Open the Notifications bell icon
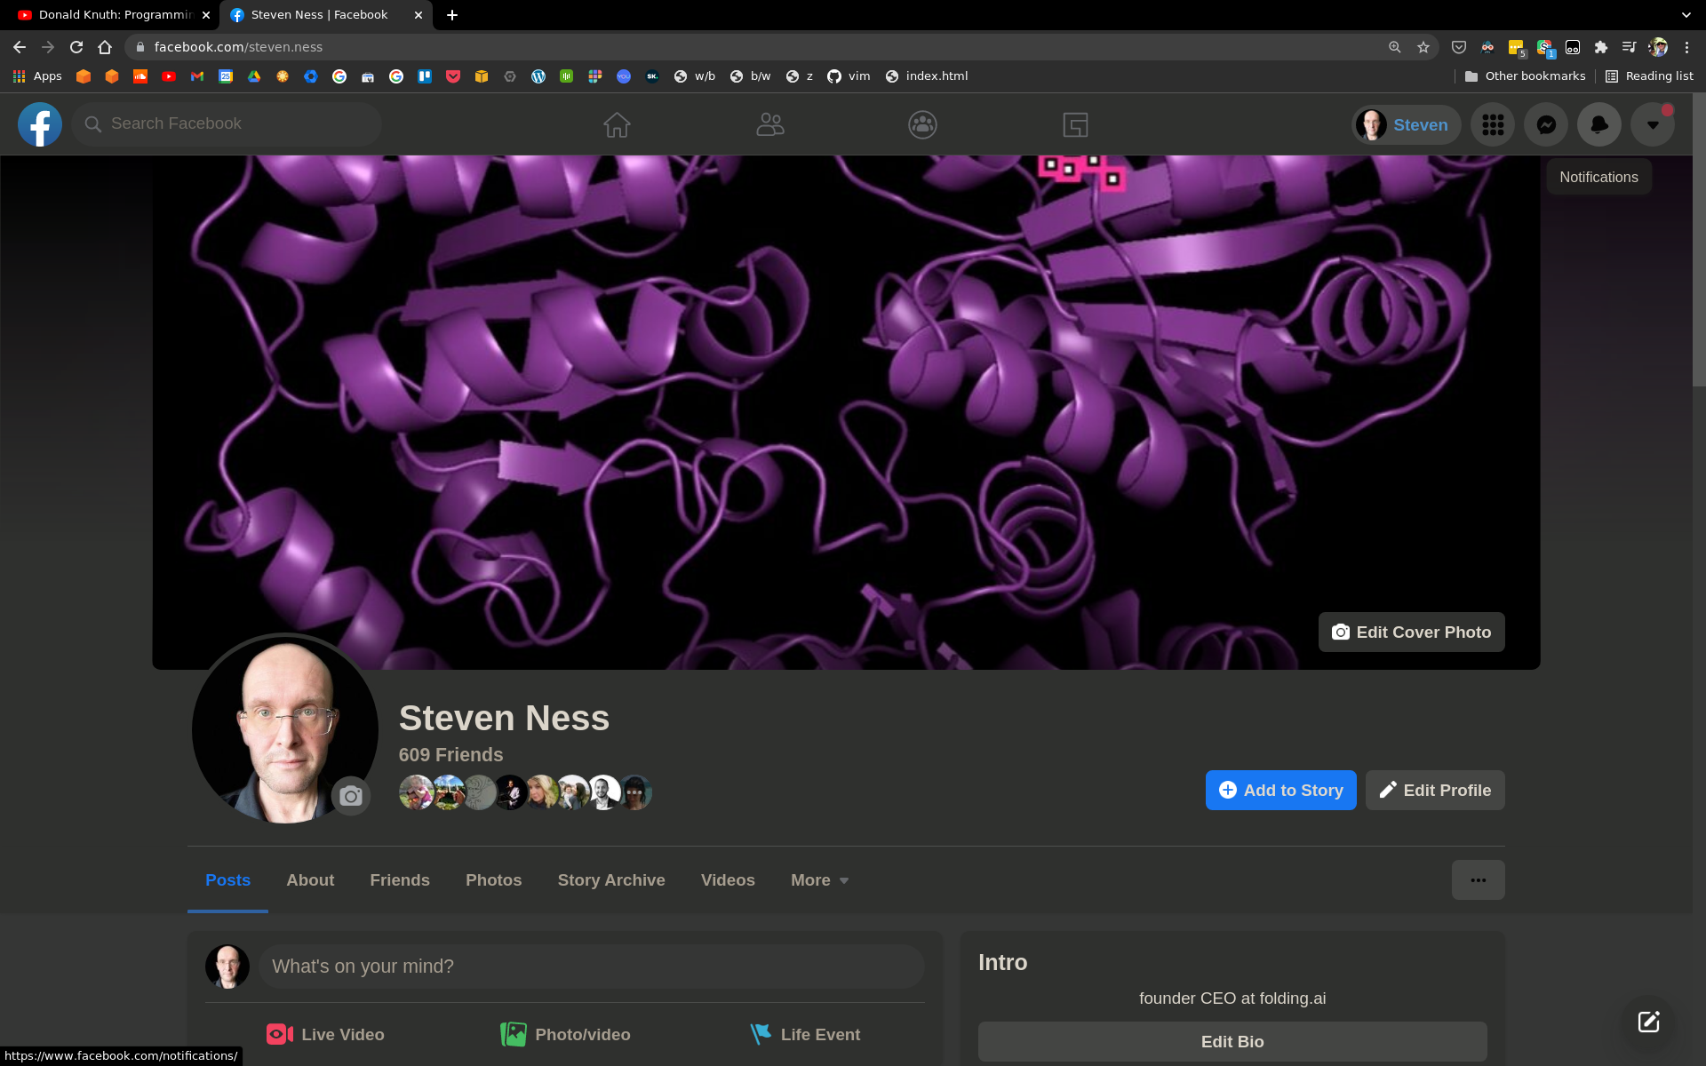 click(1599, 124)
